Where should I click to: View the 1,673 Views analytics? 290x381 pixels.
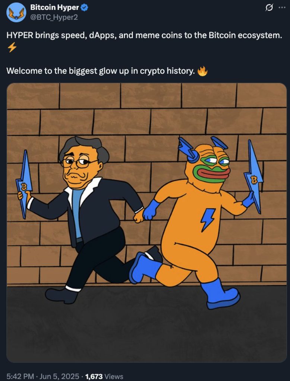(104, 377)
